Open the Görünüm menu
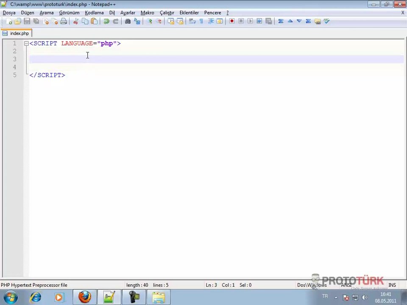Viewport: 407px width, 305px height. 69,13
